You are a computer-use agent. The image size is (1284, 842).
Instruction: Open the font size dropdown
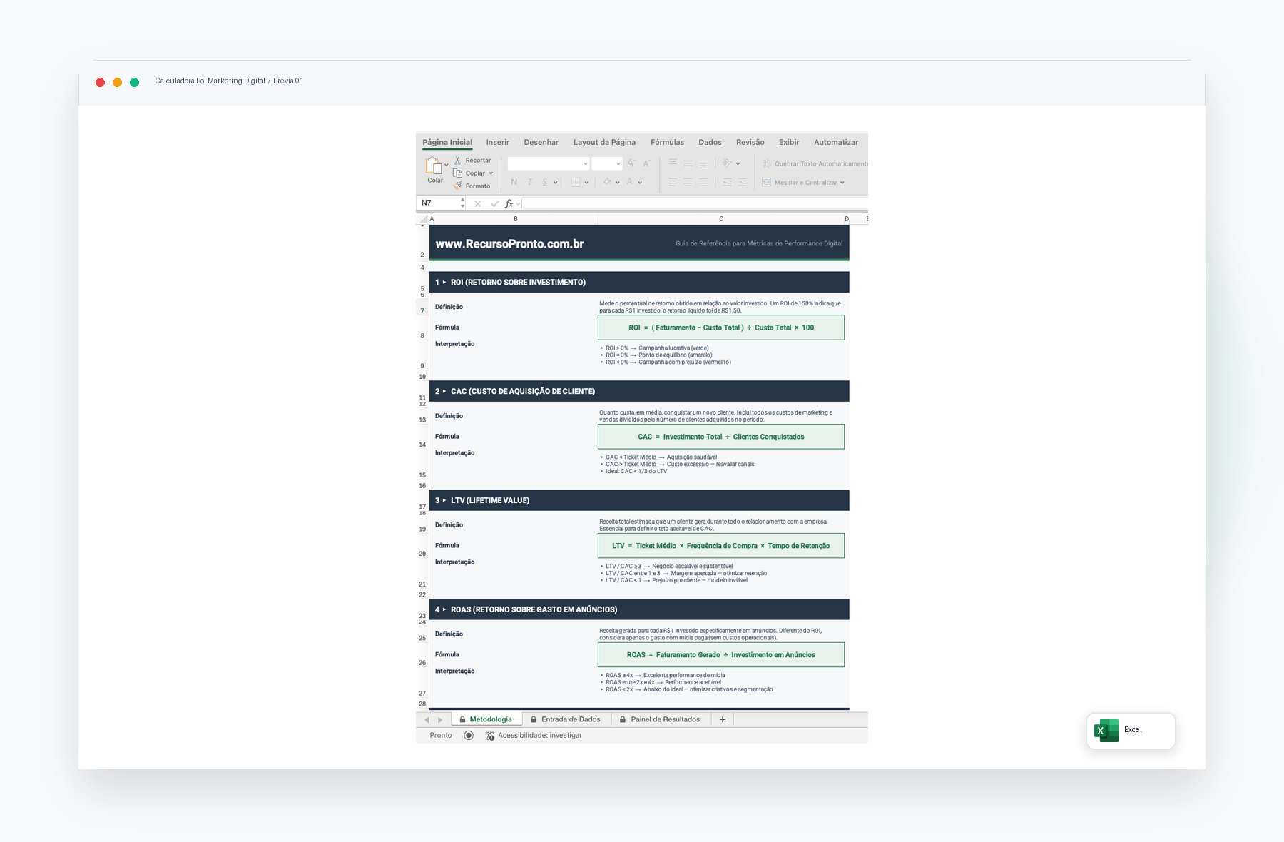[618, 163]
